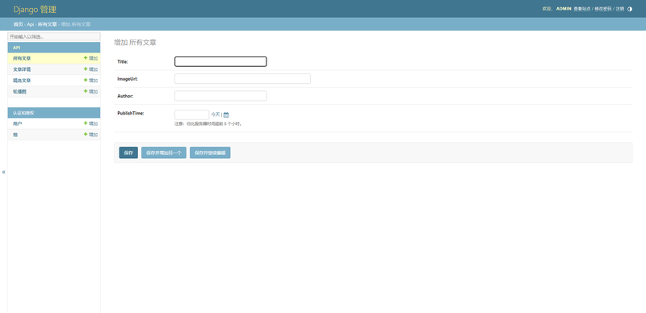Viewport: 646px width, 313px height.
Task: Click the plus 增加 next to 组
Action: tap(90, 135)
